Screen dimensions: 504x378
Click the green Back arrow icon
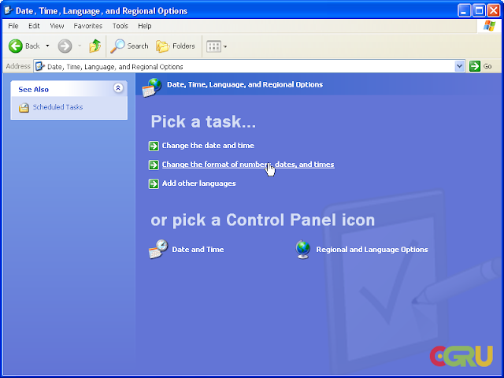(15, 46)
